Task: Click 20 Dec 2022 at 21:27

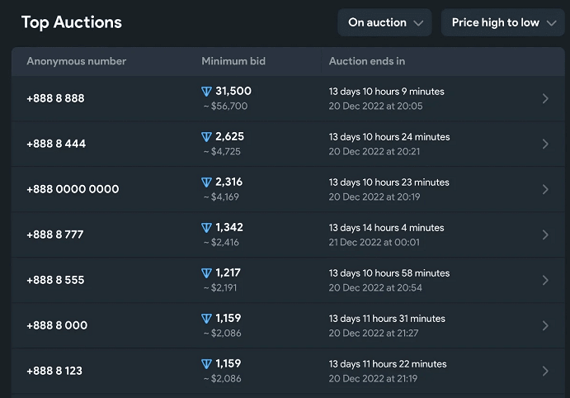Action: 374,334
